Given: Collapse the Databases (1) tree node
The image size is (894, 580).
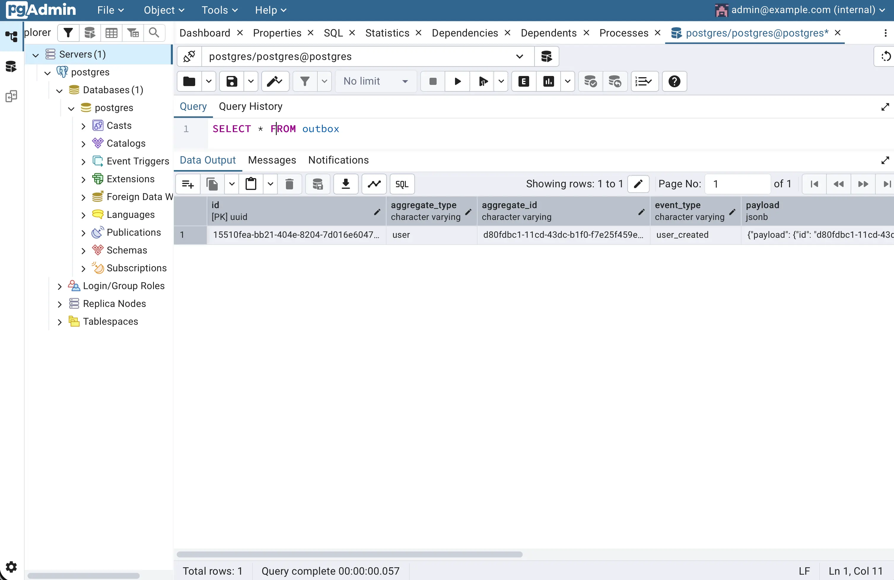Looking at the screenshot, I should tap(59, 91).
